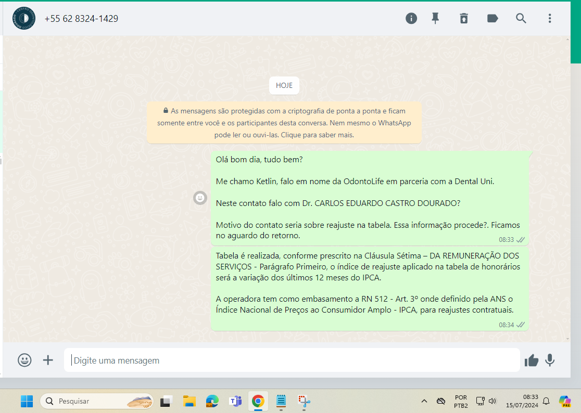Open contact +55 62 8324-1429 details

click(x=81, y=19)
